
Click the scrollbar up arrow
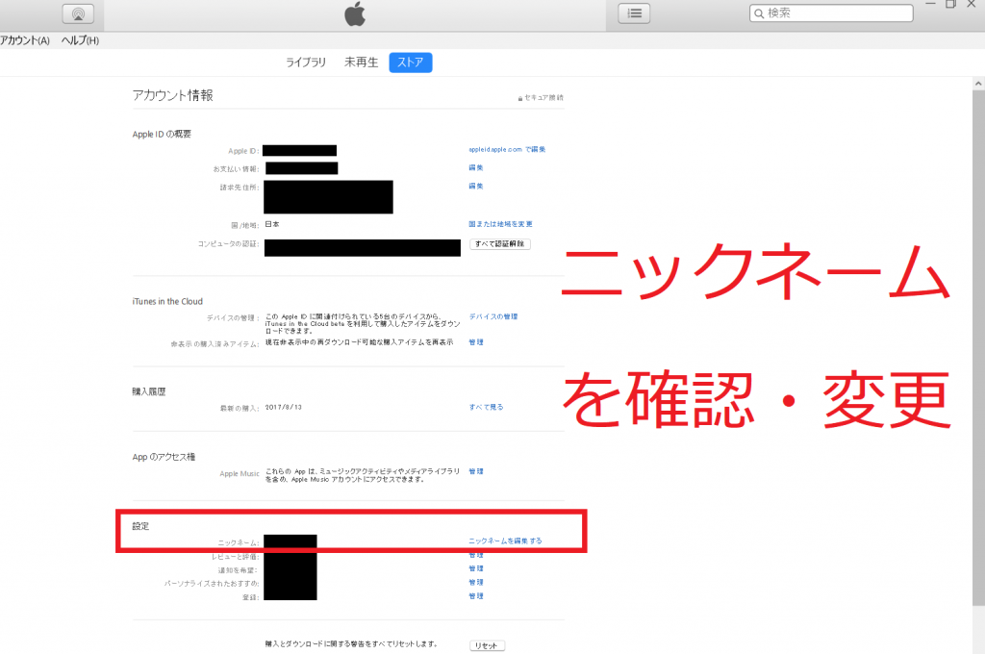[978, 84]
